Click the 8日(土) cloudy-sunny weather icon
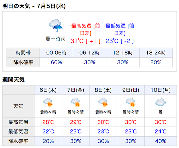 tap(103, 102)
